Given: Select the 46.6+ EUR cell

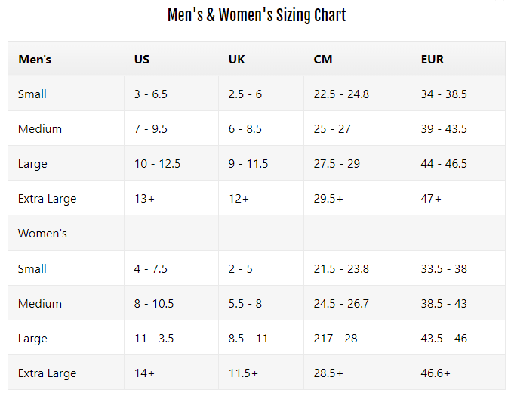Looking at the screenshot, I should (x=436, y=373).
